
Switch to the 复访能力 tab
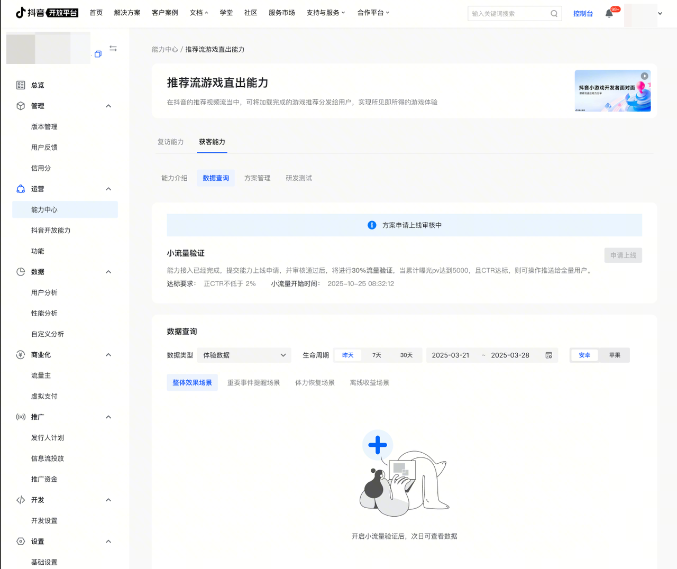click(170, 142)
